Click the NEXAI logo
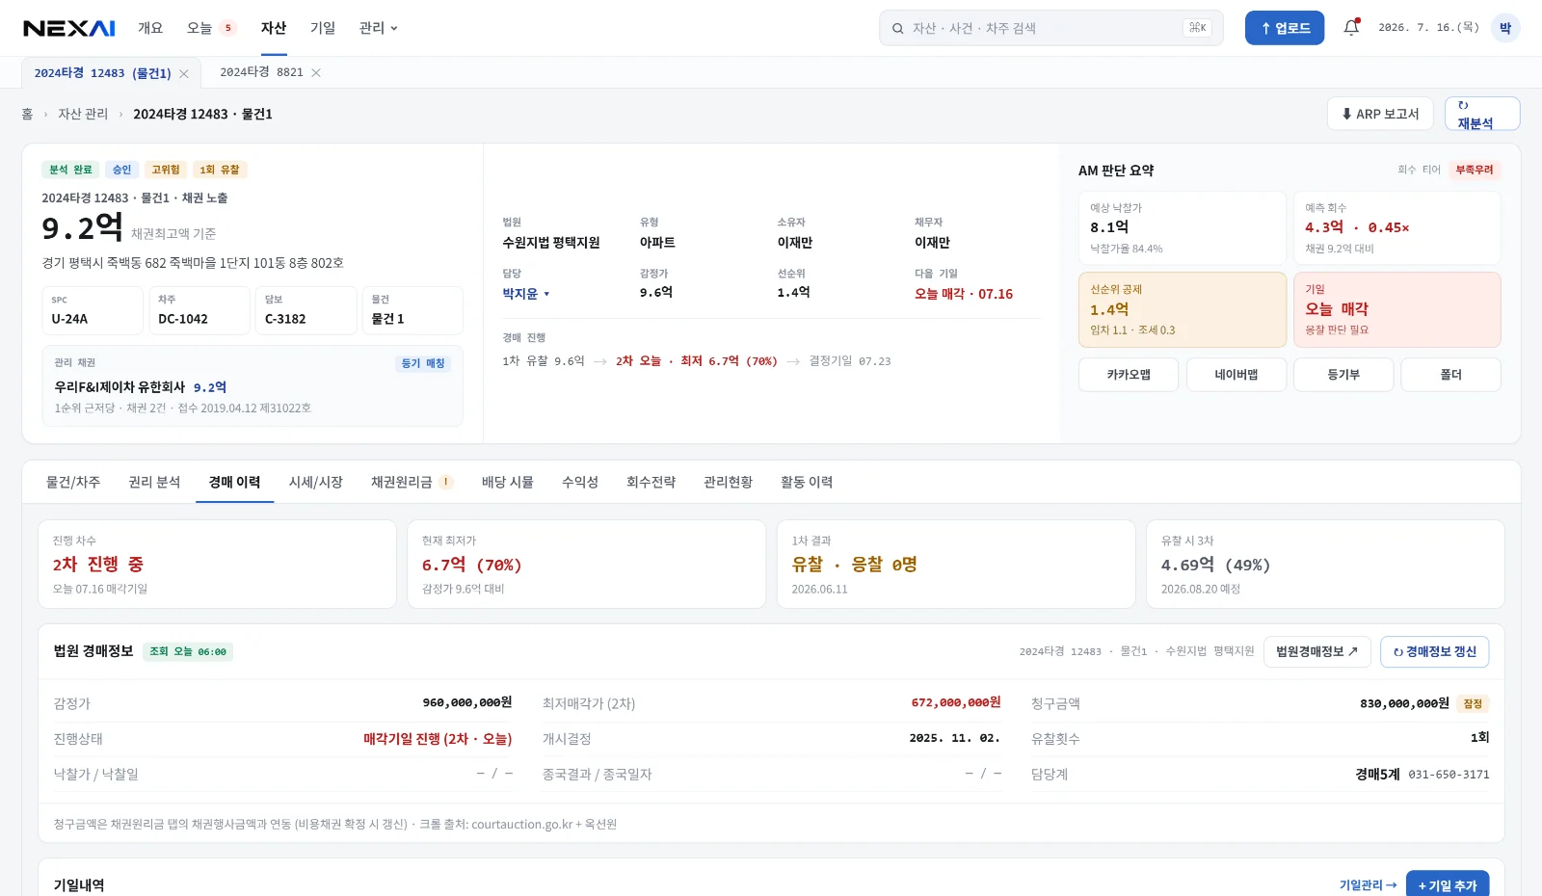1542x896 pixels. (x=69, y=28)
